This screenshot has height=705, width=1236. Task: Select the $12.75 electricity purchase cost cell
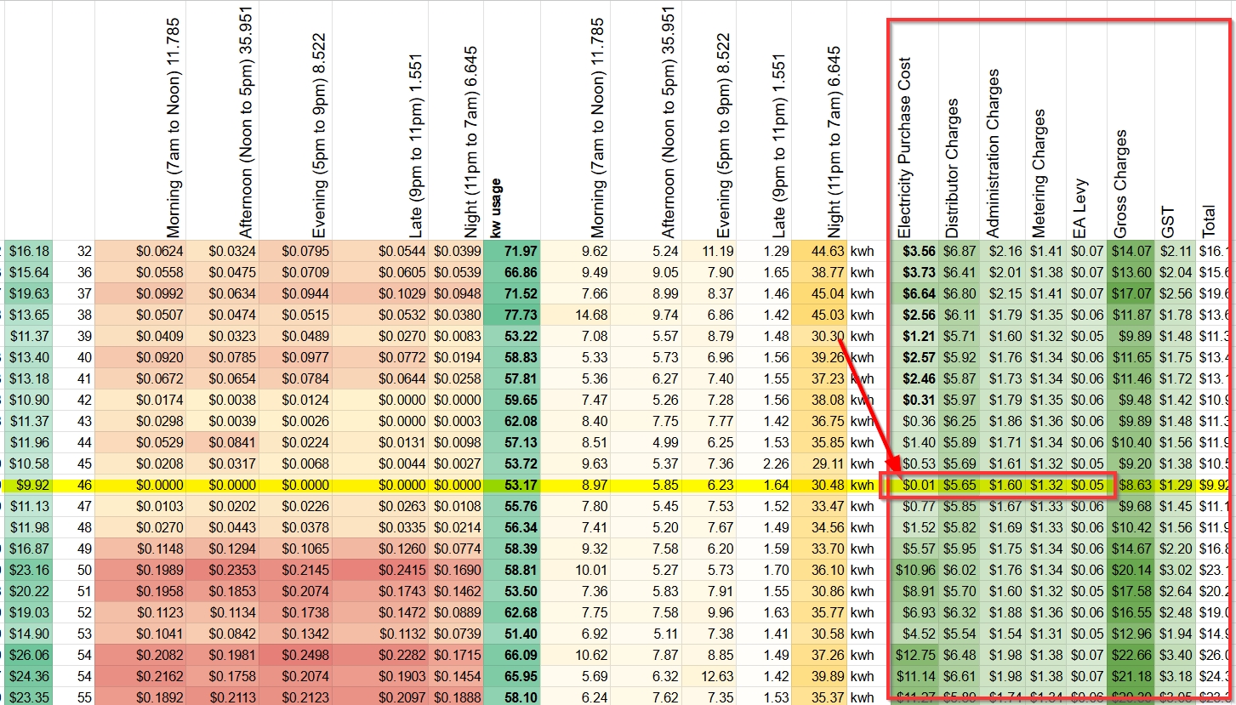[x=915, y=656]
